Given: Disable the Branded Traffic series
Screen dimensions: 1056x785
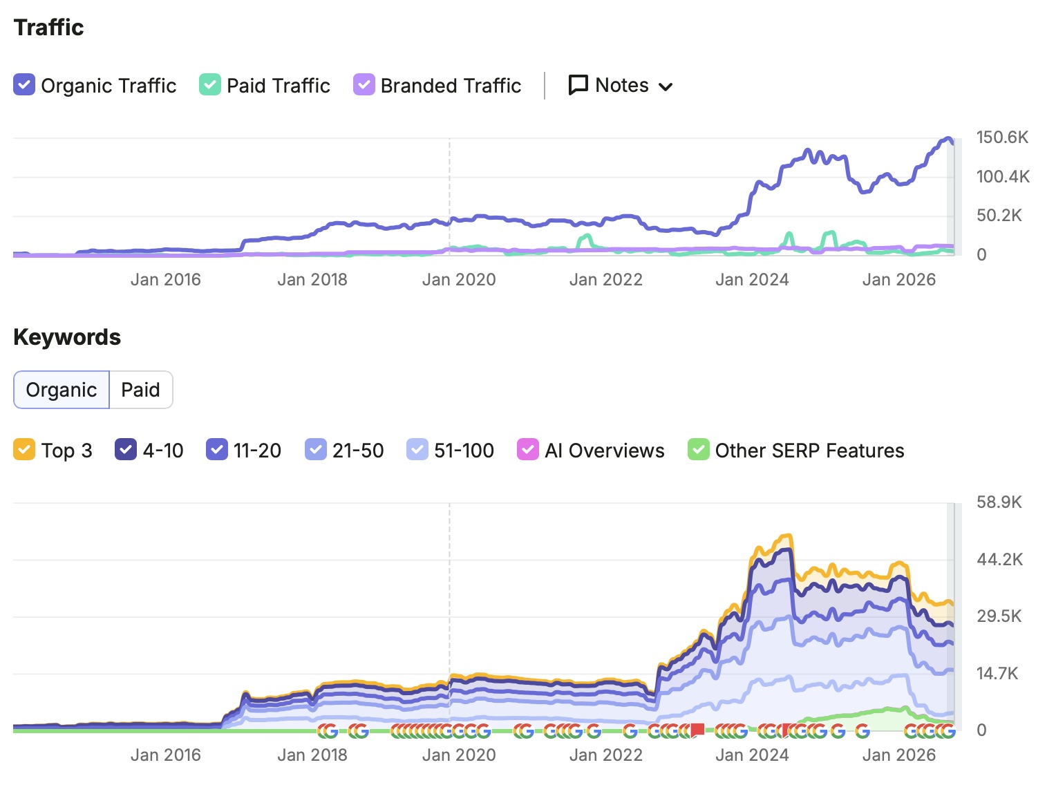Looking at the screenshot, I should click(x=364, y=85).
